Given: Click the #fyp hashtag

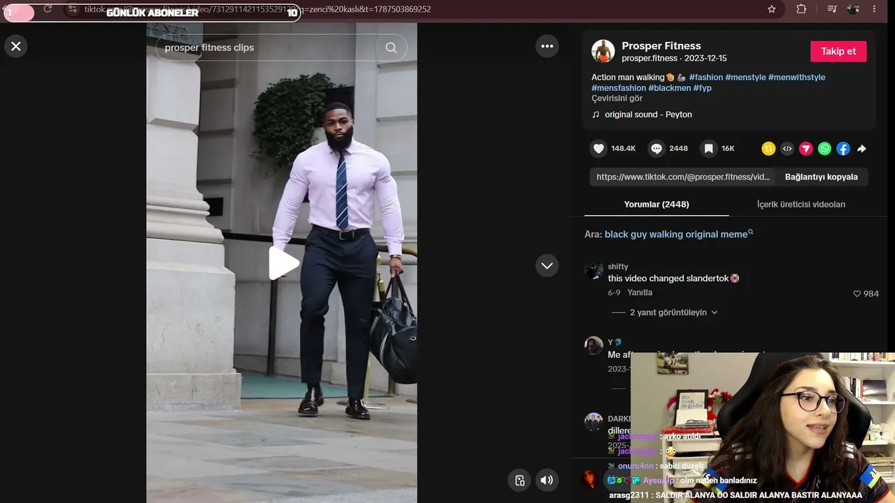Looking at the screenshot, I should [x=702, y=88].
